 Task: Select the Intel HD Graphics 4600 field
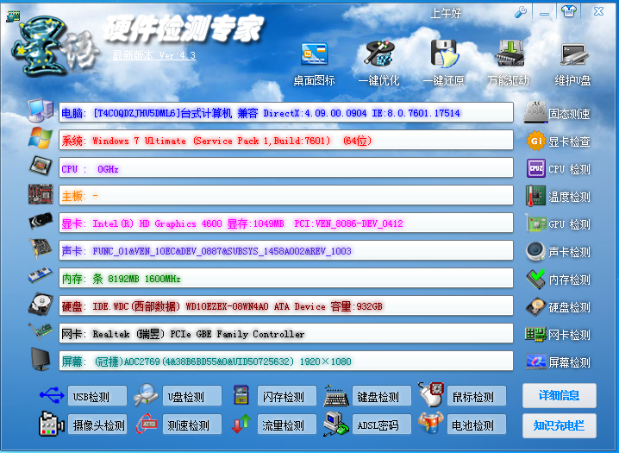tap(286, 223)
